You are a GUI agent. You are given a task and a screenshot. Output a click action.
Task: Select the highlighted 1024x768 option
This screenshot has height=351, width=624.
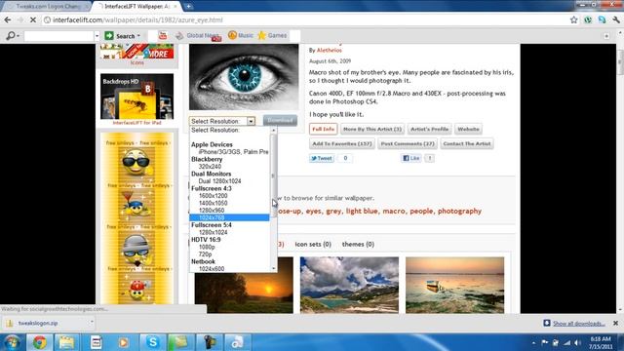[x=229, y=217]
